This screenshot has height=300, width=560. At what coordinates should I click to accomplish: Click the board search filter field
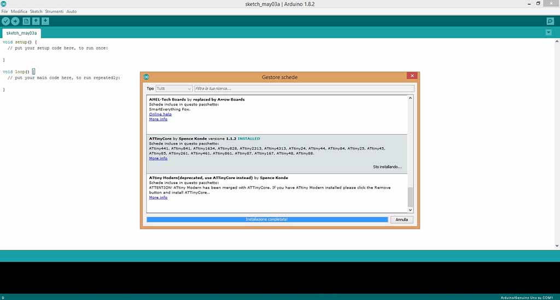coord(304,89)
